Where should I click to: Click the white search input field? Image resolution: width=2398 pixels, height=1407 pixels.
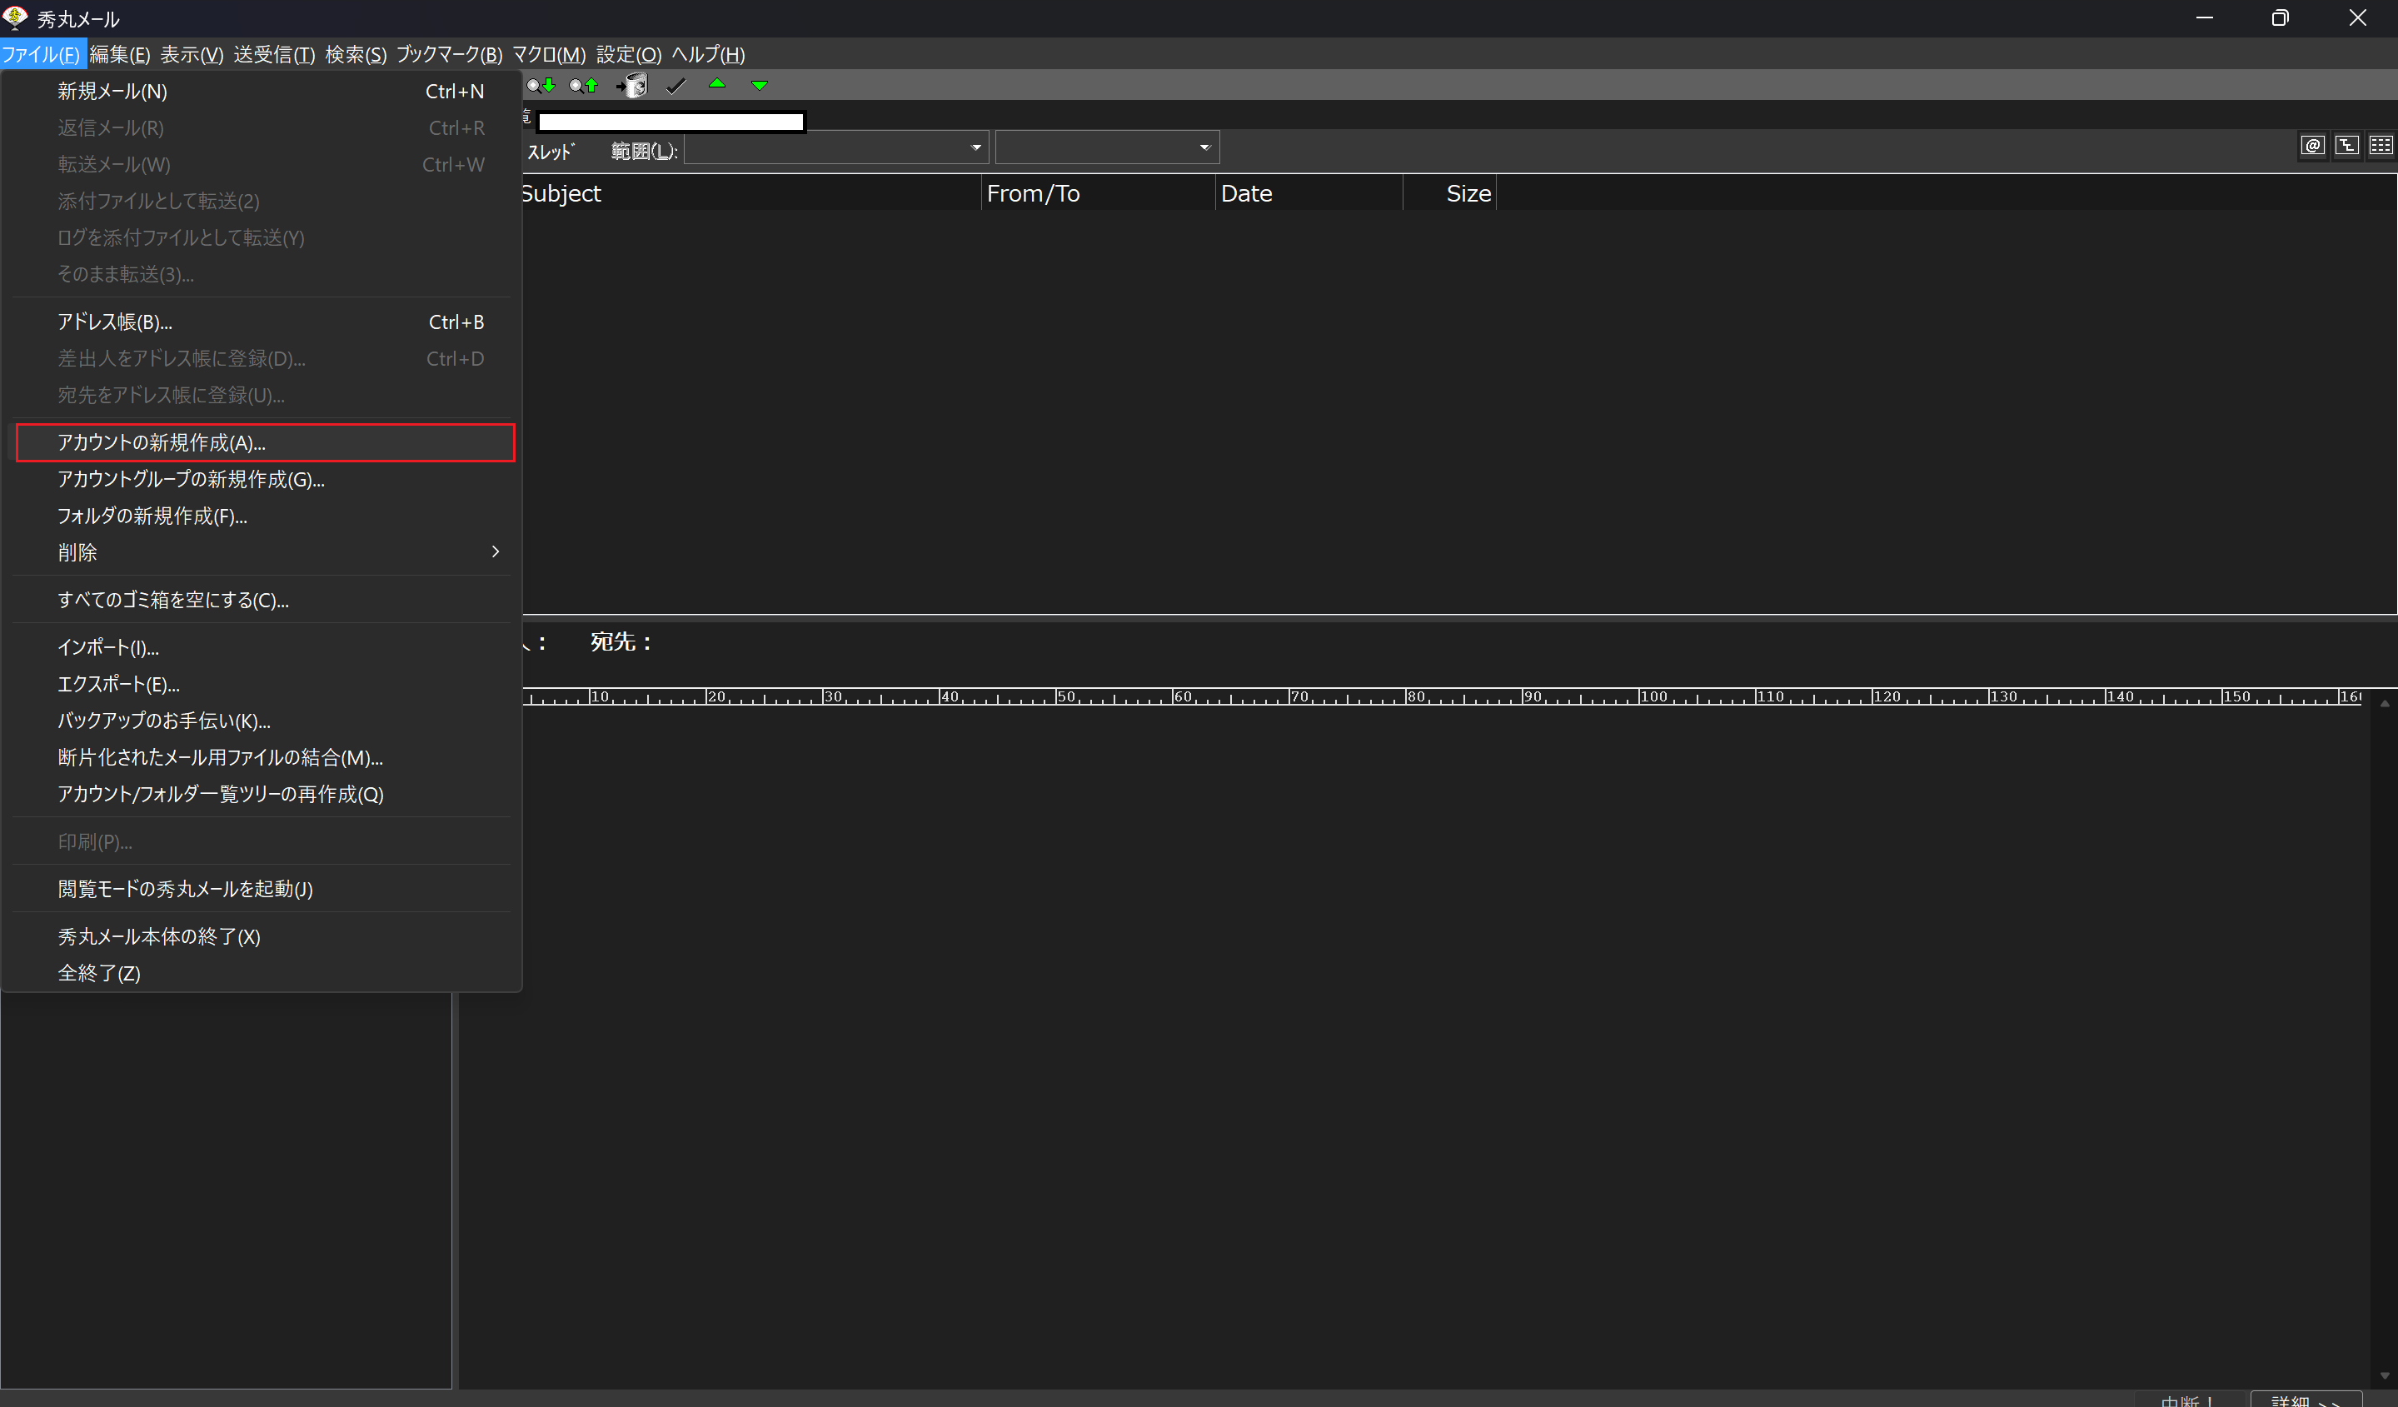[x=671, y=122]
